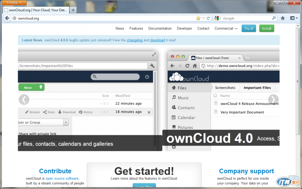The height and width of the screenshot is (189, 302).
Task: Open the Commercial menu item
Action: pyautogui.click(x=226, y=28)
